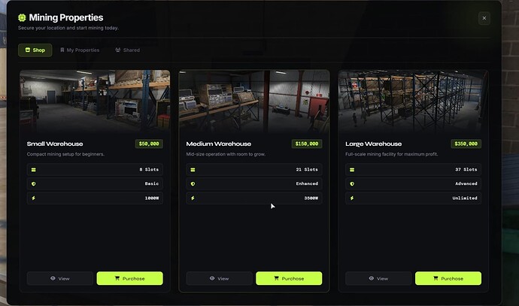
Task: Click the green chip logo beside Mining Properties
Action: pos(22,17)
